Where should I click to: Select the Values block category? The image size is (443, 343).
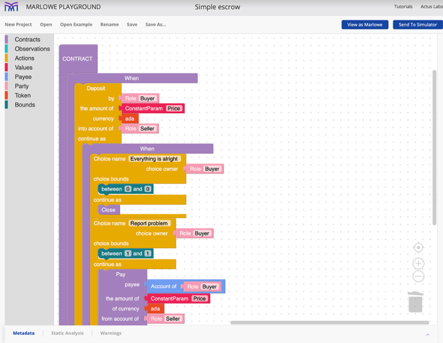[24, 67]
